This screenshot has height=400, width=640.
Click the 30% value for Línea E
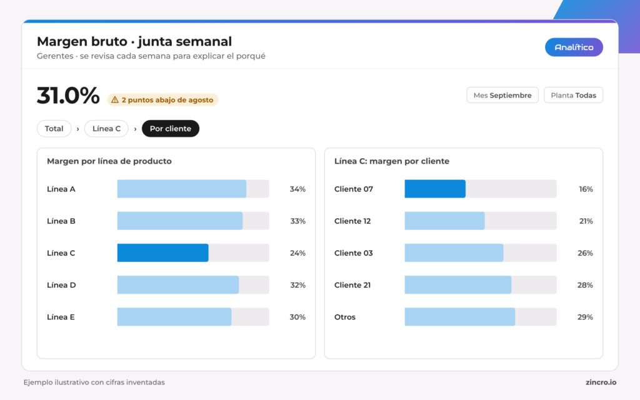(297, 317)
